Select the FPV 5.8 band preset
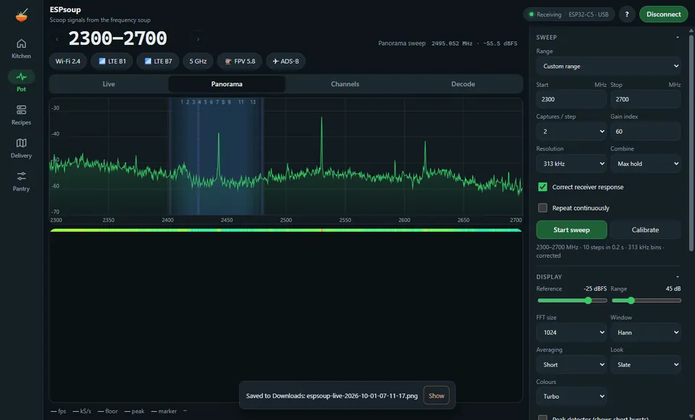 [240, 62]
